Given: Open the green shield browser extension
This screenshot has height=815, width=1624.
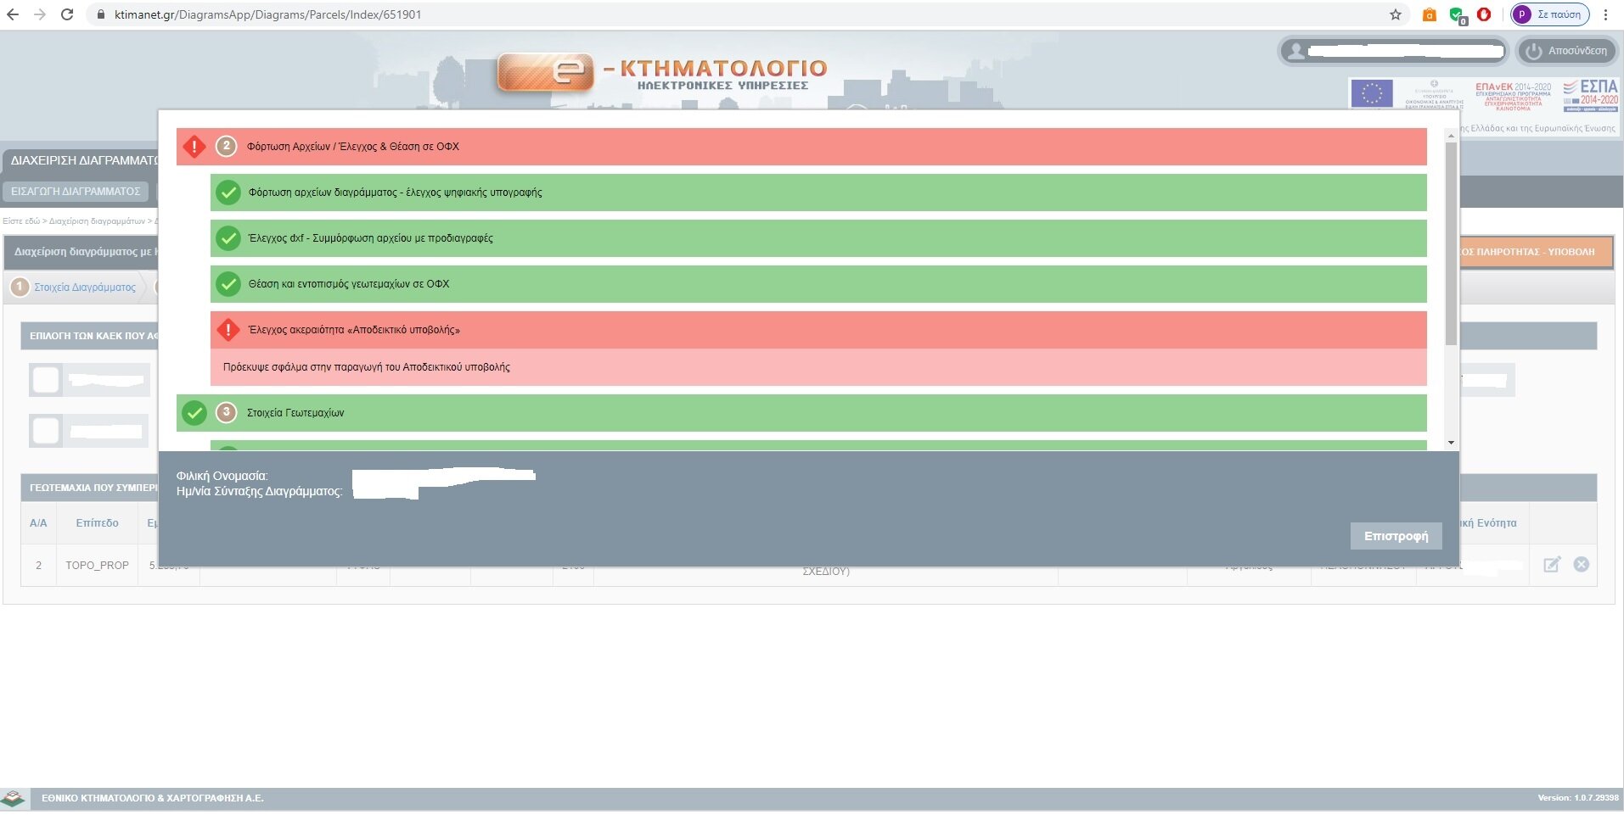Looking at the screenshot, I should click(x=1458, y=15).
